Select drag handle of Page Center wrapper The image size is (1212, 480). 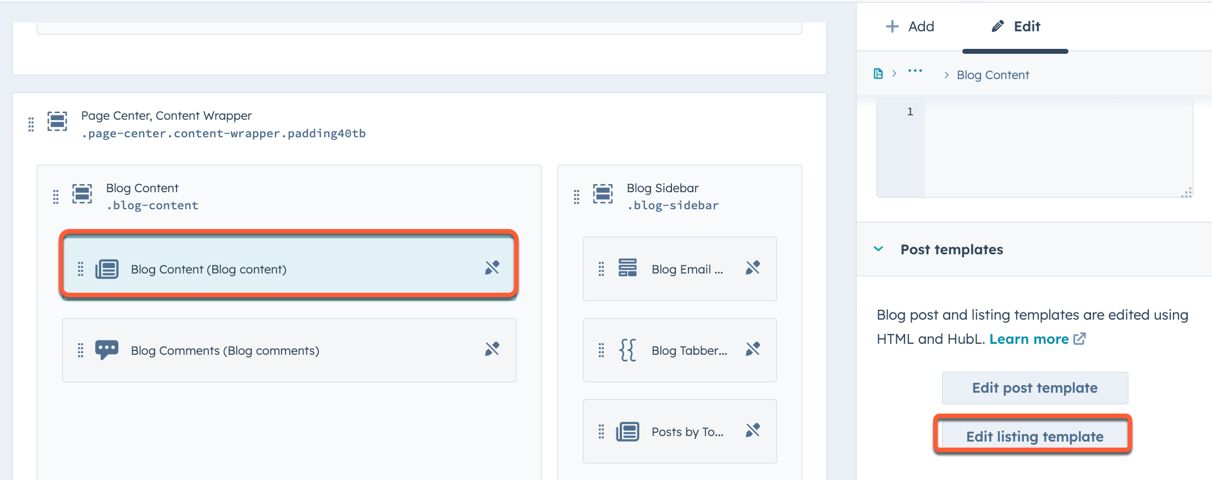tap(31, 124)
